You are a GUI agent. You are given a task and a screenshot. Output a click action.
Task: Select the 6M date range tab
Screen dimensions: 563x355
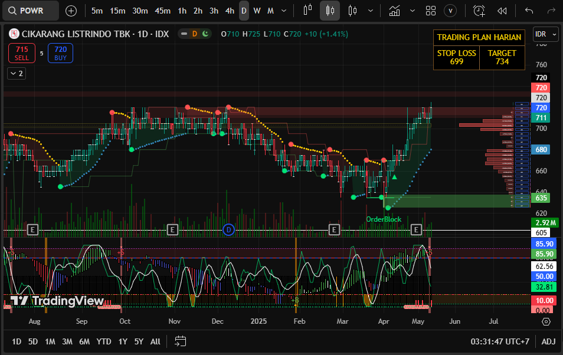click(x=84, y=341)
